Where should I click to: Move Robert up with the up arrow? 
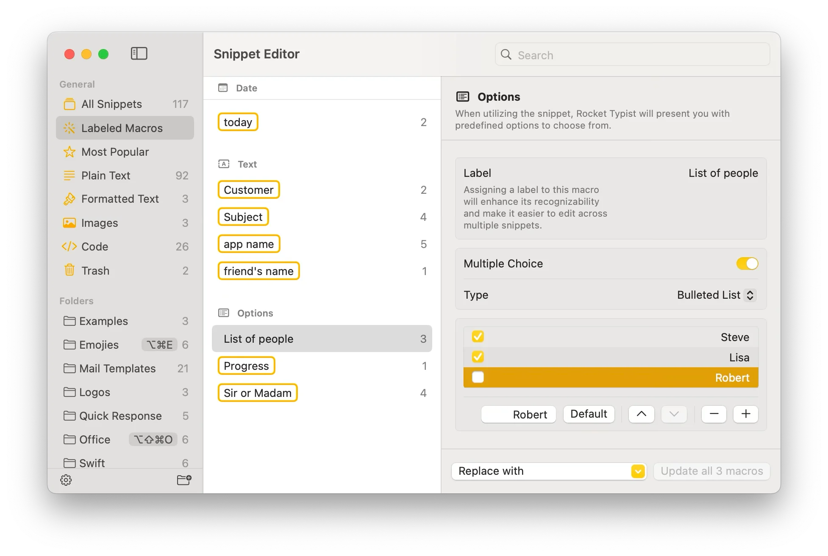coord(641,414)
